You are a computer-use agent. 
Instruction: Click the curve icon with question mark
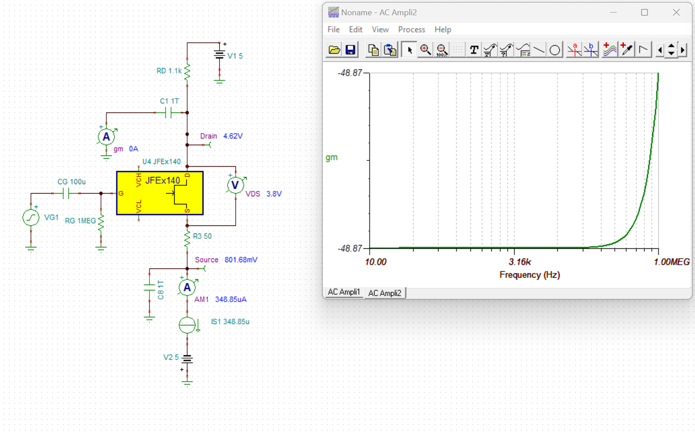pos(506,50)
